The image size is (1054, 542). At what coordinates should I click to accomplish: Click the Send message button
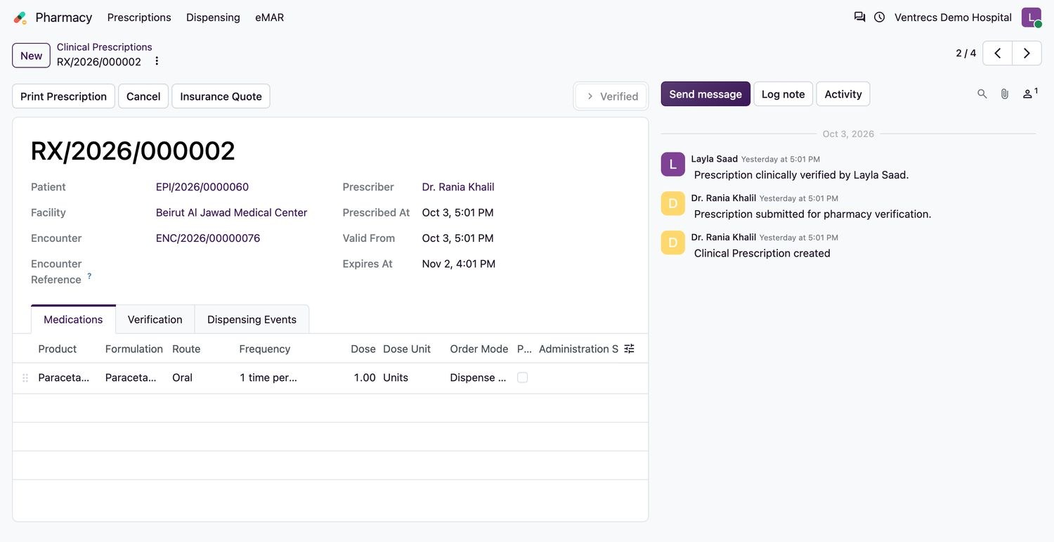705,94
